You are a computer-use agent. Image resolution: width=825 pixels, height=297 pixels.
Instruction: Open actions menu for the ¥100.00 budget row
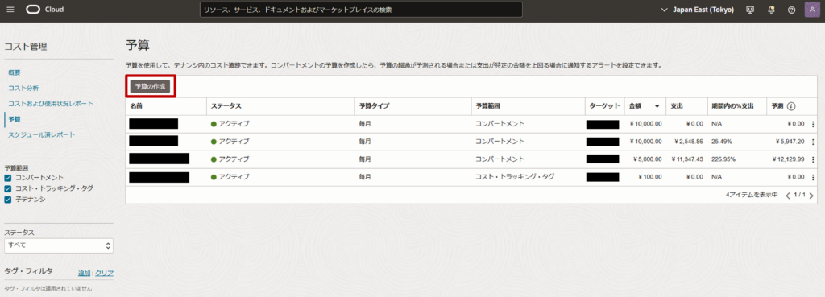(x=813, y=177)
